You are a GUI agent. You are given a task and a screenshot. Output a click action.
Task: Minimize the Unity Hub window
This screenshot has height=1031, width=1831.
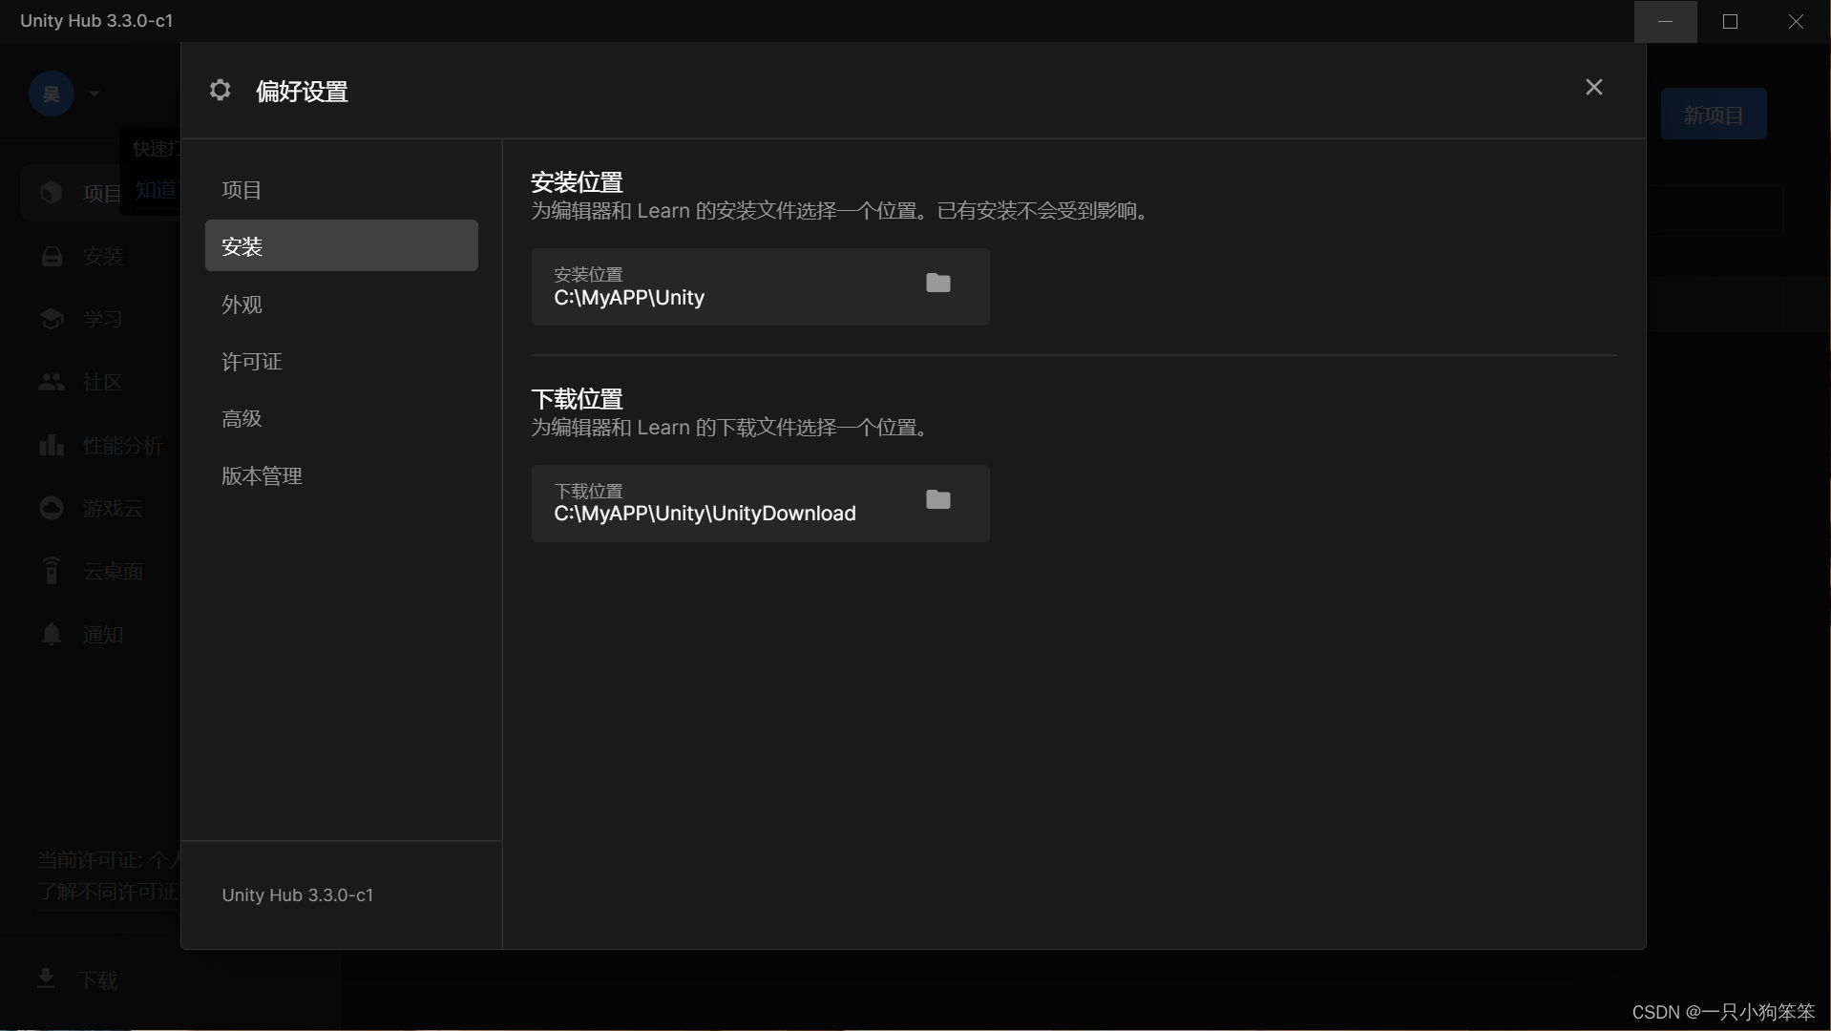(x=1666, y=21)
